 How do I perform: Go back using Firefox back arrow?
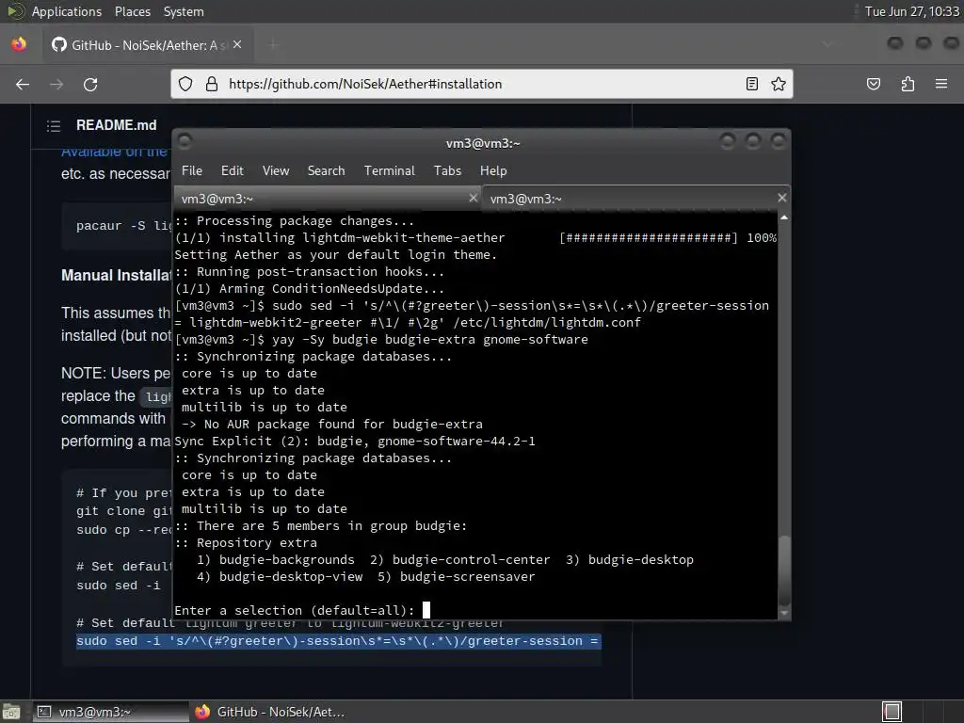tap(23, 84)
